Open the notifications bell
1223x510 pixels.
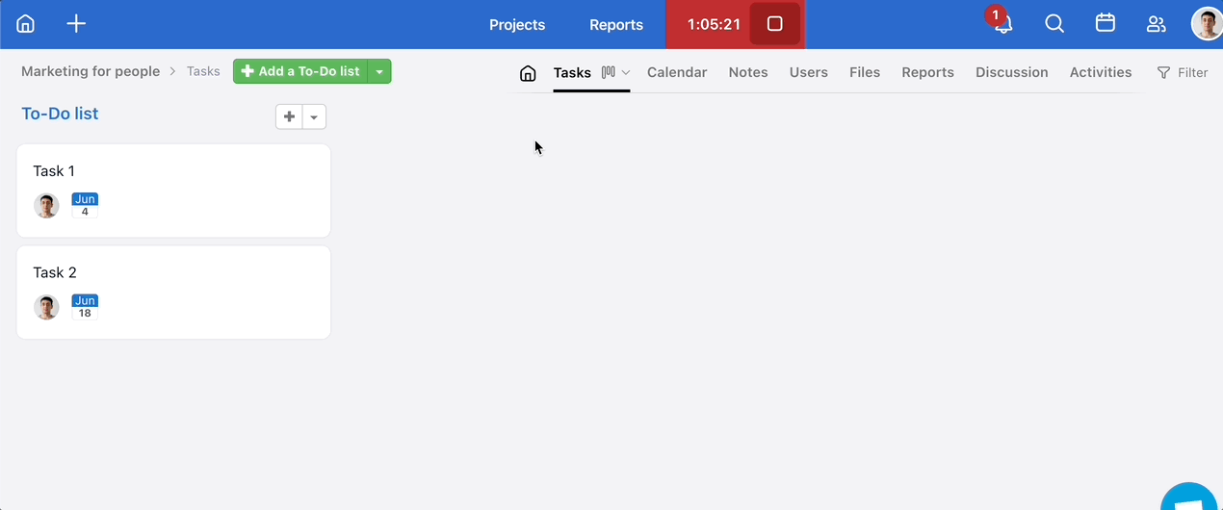1002,24
